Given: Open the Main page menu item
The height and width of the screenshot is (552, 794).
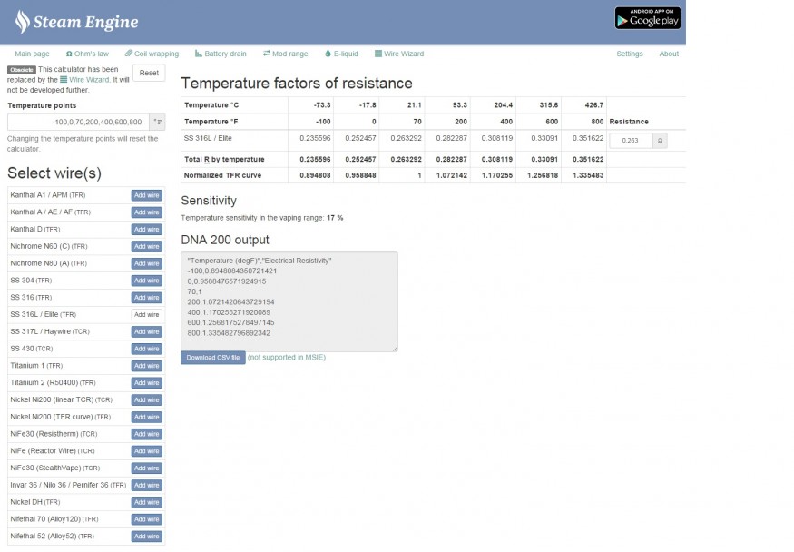Looking at the screenshot, I should [x=32, y=54].
